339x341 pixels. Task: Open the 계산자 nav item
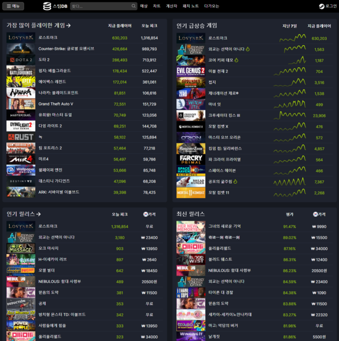171,6
